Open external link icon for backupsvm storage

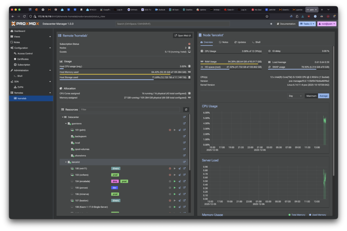[x=184, y=136]
